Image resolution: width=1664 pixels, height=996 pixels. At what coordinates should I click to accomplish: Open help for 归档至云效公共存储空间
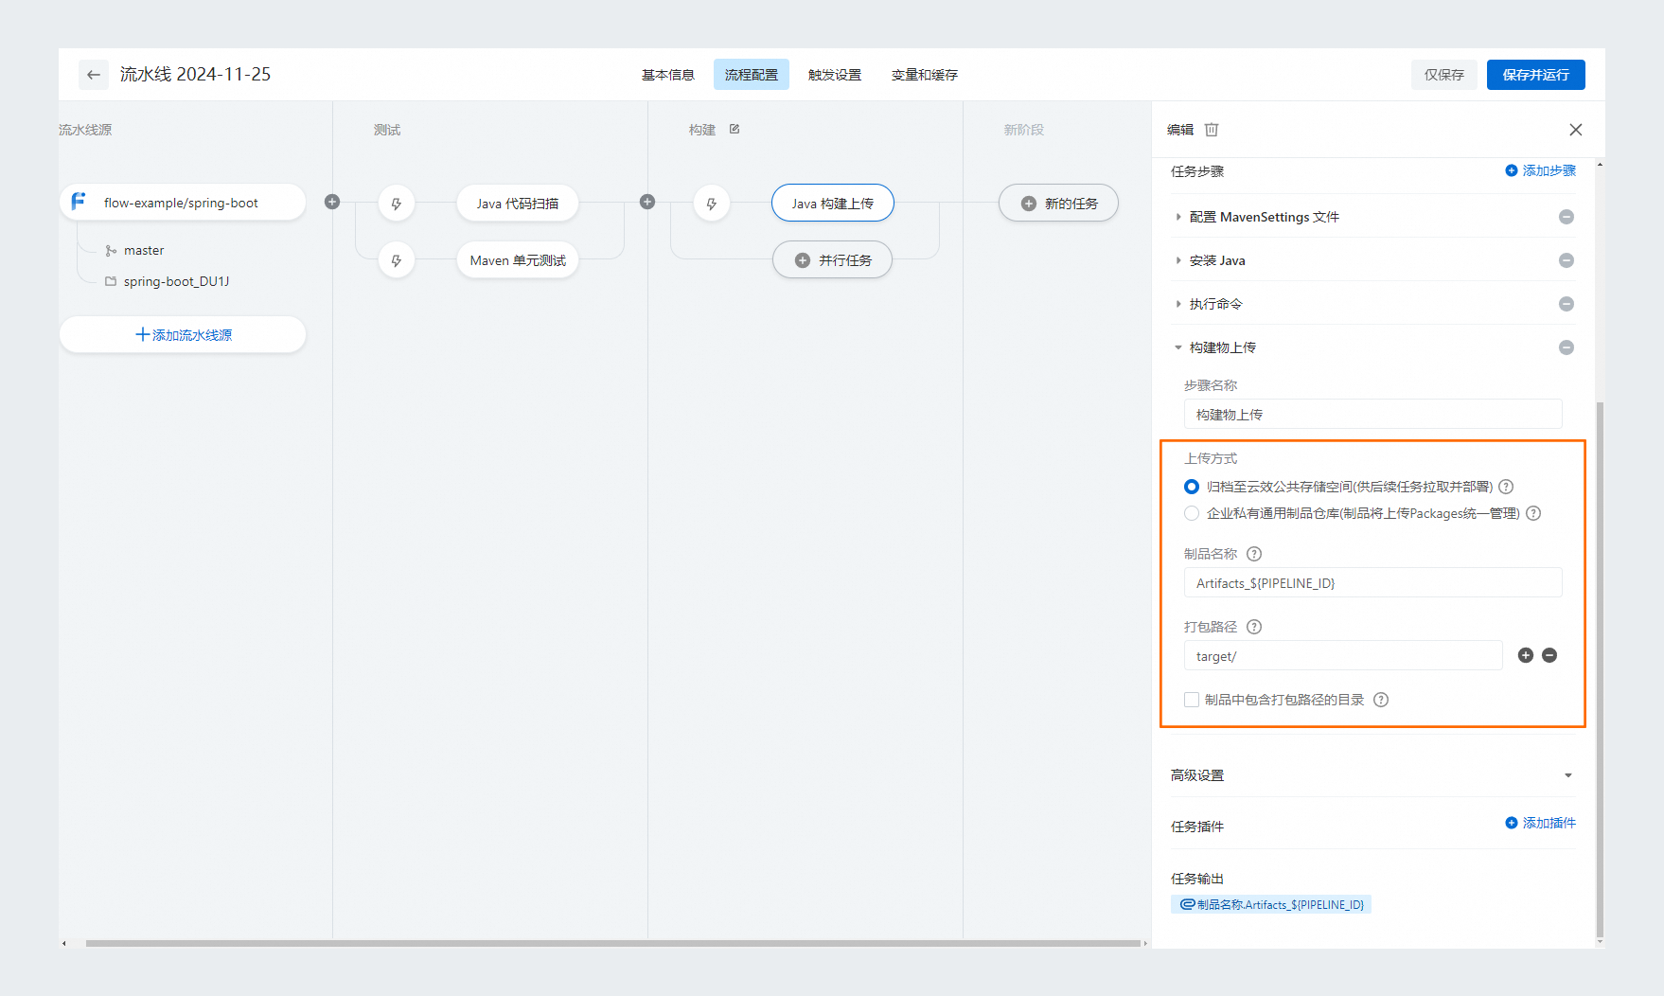[1506, 487]
